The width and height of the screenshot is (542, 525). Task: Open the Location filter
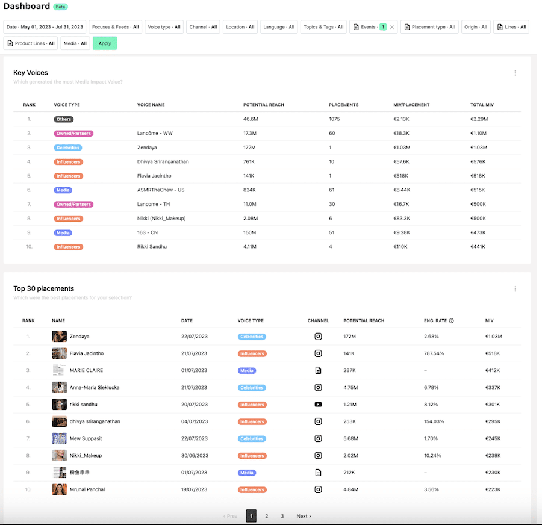pyautogui.click(x=240, y=27)
